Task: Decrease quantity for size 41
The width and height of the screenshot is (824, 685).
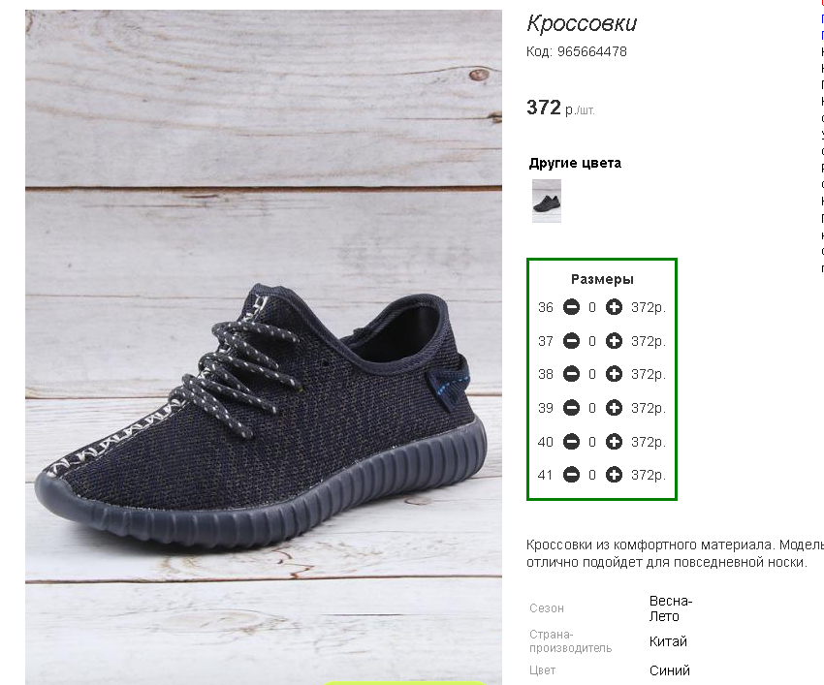Action: pyautogui.click(x=571, y=475)
